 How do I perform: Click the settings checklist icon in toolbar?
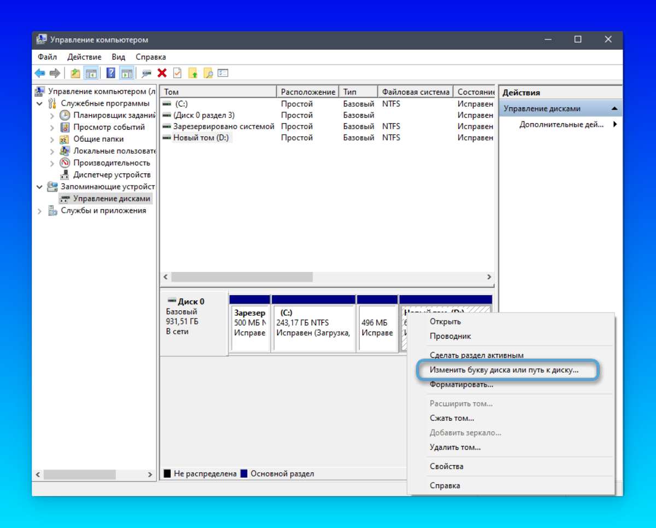point(223,73)
